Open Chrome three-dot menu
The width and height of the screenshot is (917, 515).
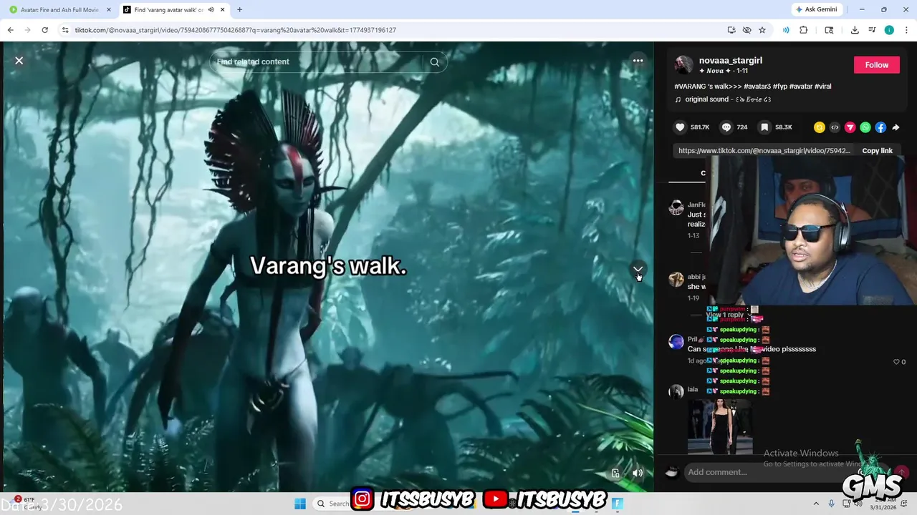(x=906, y=30)
